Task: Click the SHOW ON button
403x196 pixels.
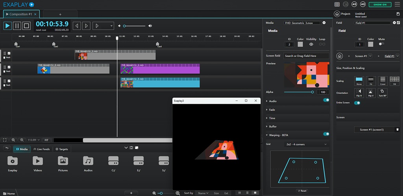Action: pyautogui.click(x=380, y=4)
